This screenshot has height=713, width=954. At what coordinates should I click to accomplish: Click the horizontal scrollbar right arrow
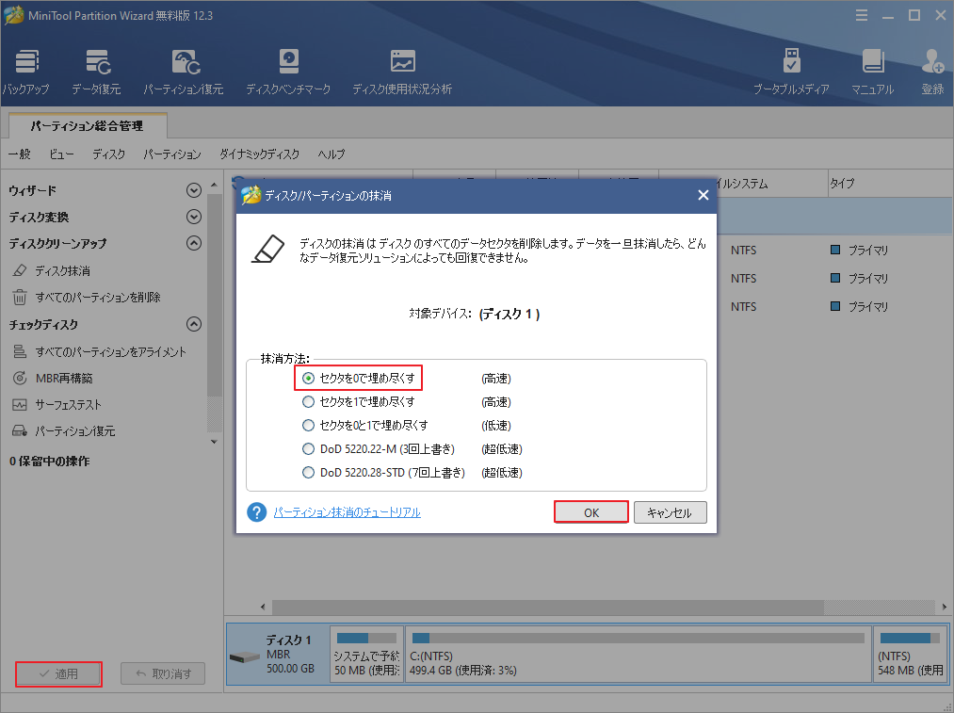click(945, 607)
